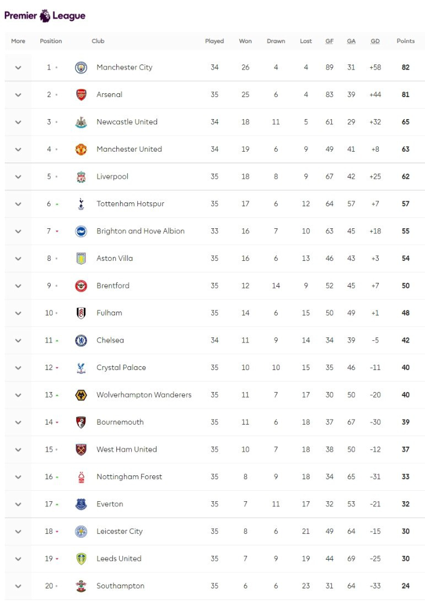This screenshot has height=612, width=425.
Task: Click the Wolverhampton Wanderers club crest
Action: click(81, 395)
